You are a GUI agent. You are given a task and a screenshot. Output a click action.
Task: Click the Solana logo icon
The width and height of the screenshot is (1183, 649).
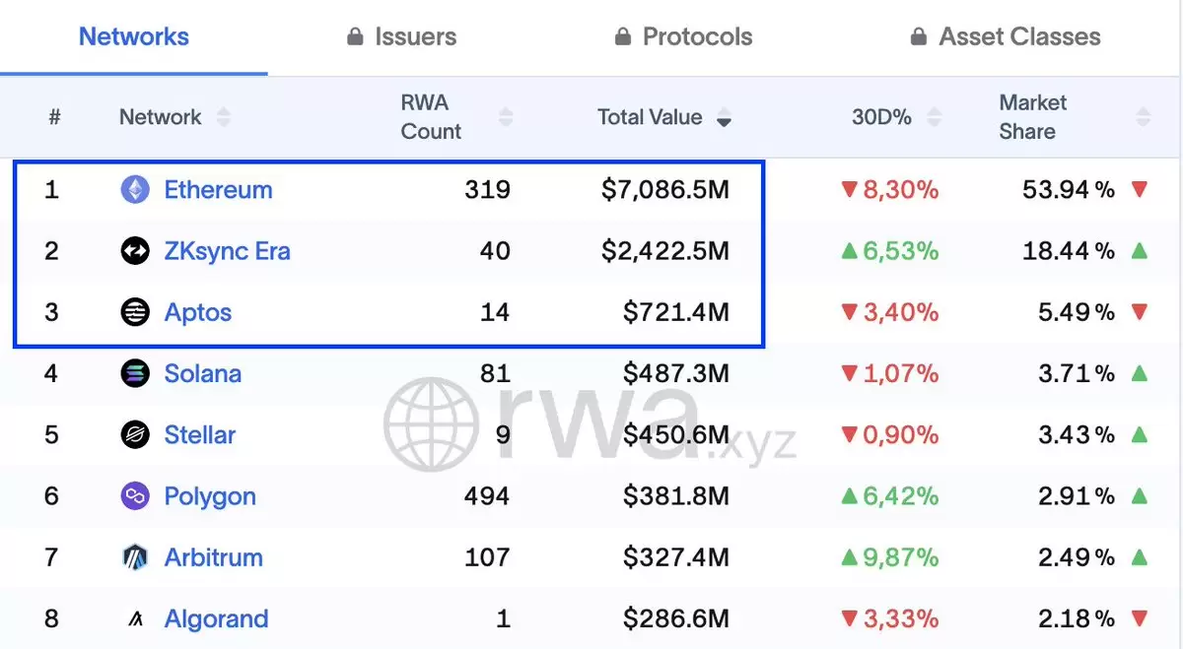[135, 373]
